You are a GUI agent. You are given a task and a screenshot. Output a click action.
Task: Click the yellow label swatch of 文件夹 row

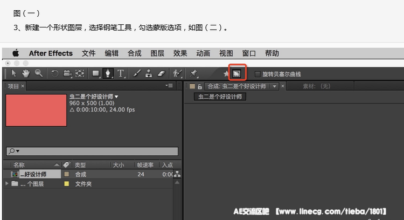[x=66, y=184]
